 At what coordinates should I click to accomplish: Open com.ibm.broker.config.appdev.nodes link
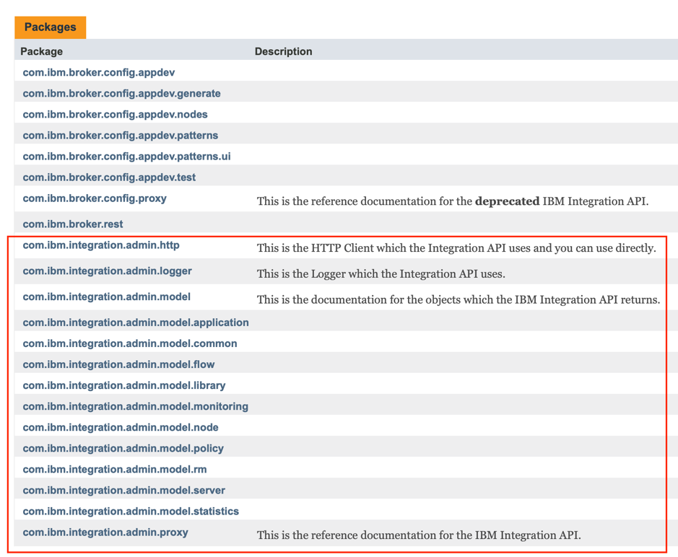click(x=115, y=115)
